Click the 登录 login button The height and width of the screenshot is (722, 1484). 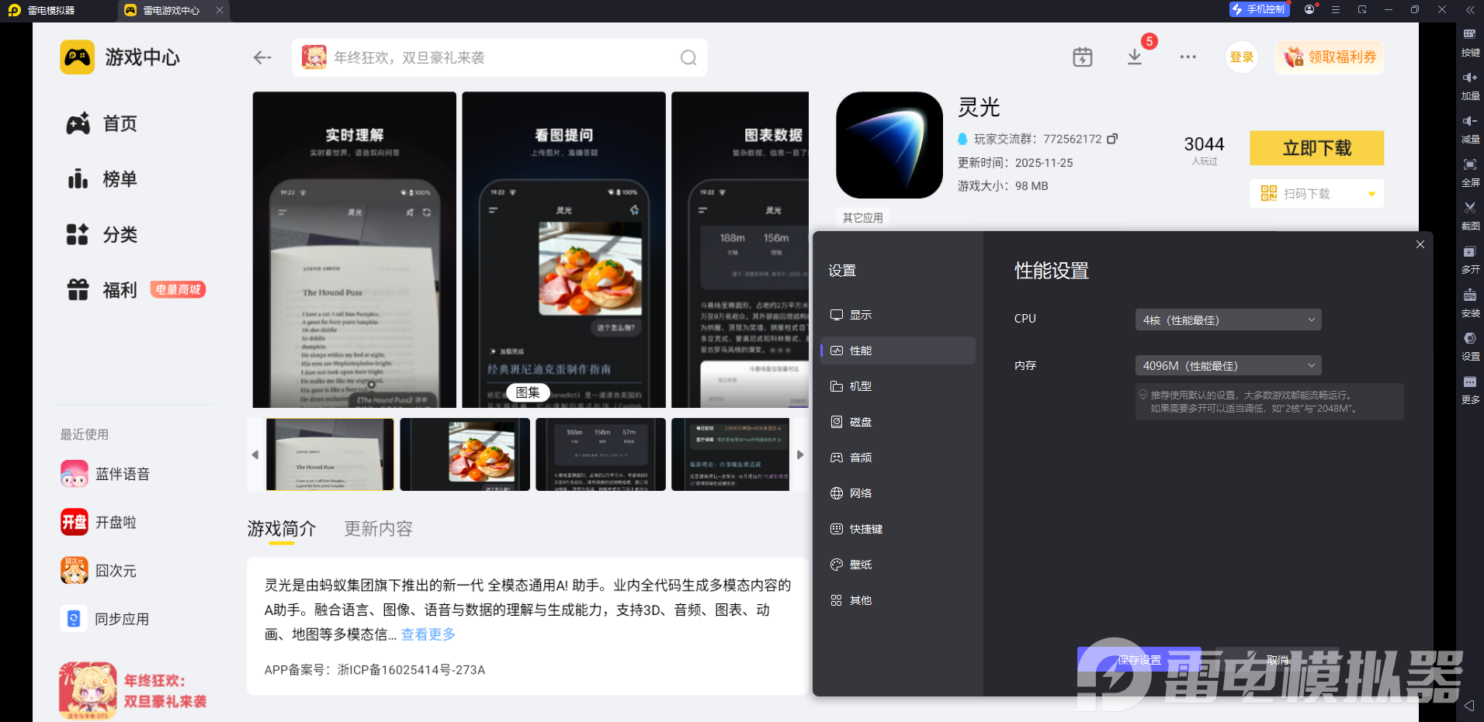coord(1242,57)
